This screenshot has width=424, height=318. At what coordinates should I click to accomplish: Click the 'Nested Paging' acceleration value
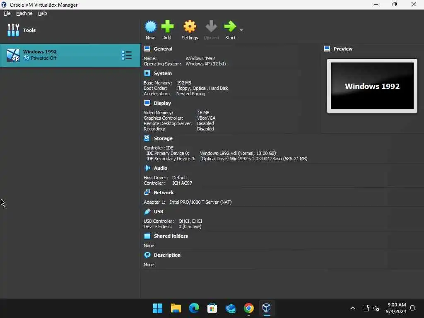point(190,94)
